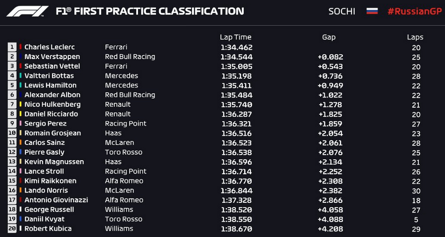Select driver name Max Verstappen
The height and width of the screenshot is (237, 445).
tap(52, 57)
